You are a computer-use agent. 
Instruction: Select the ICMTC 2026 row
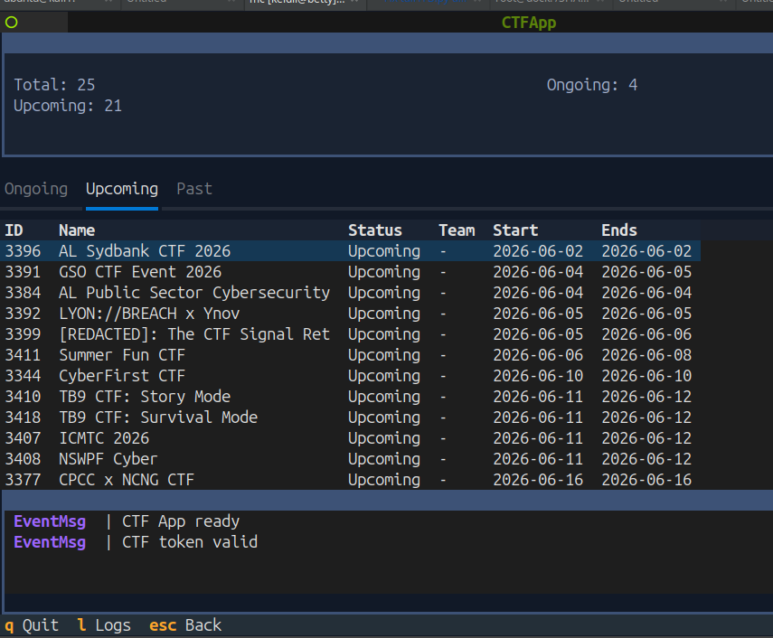click(x=351, y=438)
